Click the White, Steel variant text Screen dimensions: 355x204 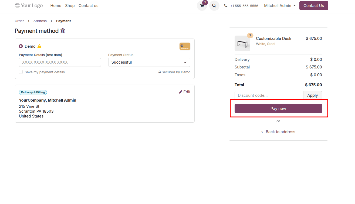(x=266, y=44)
